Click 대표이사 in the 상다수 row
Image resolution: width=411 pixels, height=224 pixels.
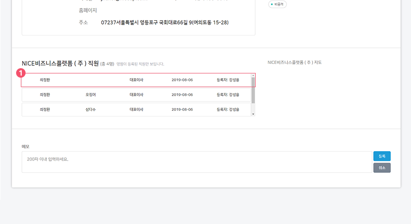click(x=136, y=110)
